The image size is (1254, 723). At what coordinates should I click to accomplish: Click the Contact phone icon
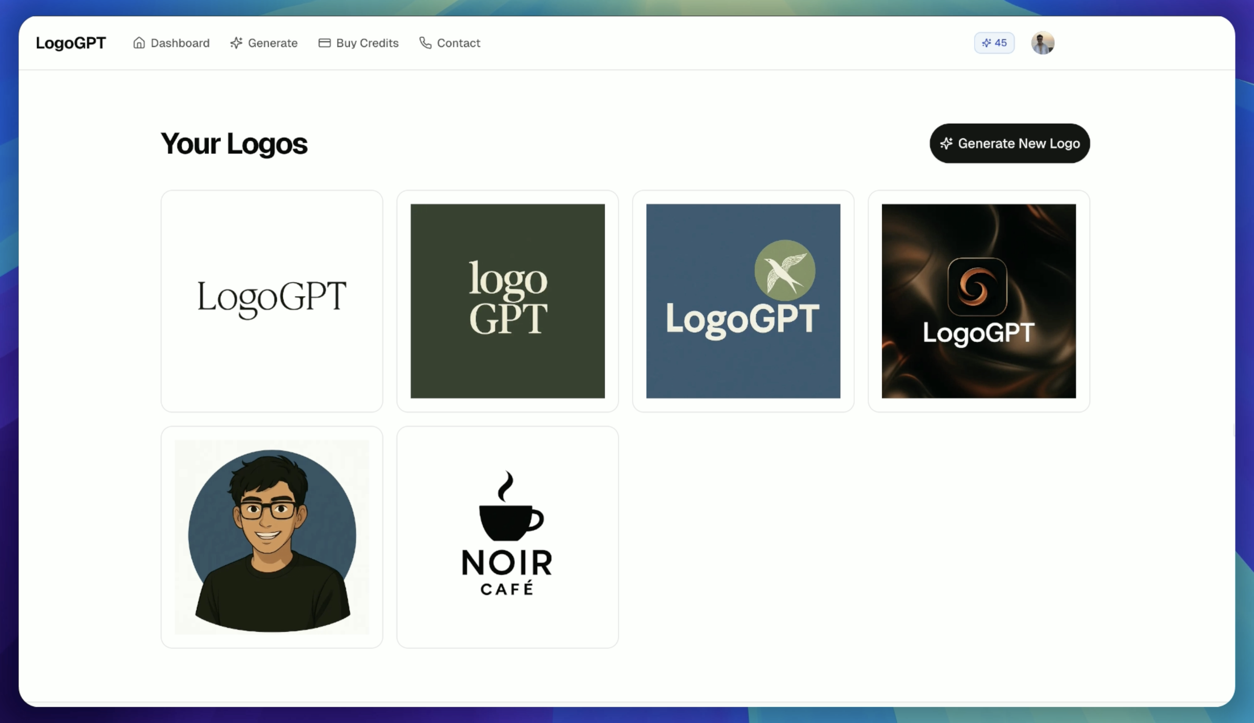click(425, 43)
